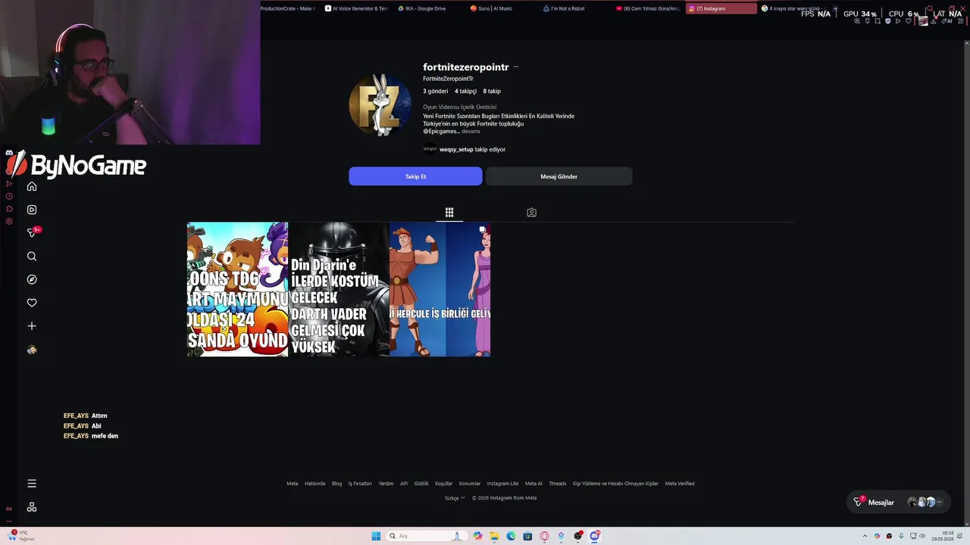Expand bio with the devamı link
The height and width of the screenshot is (545, 970).
[x=471, y=131]
